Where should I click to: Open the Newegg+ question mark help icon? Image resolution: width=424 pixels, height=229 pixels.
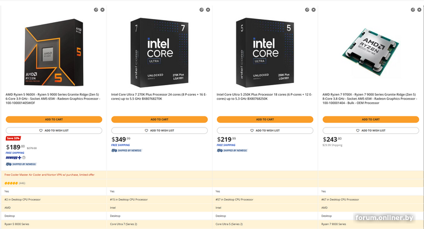coord(24,158)
